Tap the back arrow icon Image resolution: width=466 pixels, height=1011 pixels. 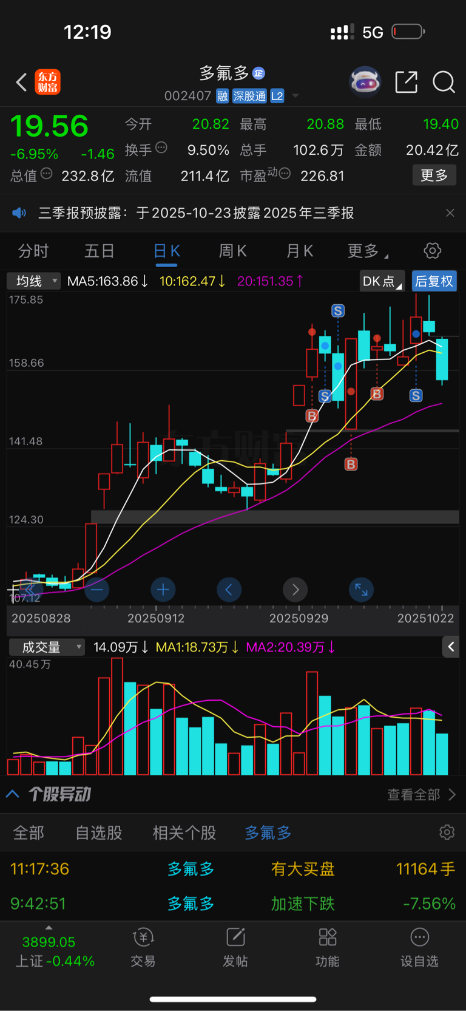point(21,82)
